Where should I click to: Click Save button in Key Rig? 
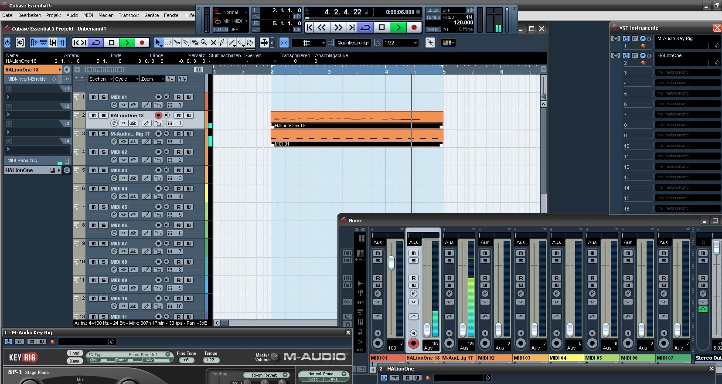(x=75, y=361)
